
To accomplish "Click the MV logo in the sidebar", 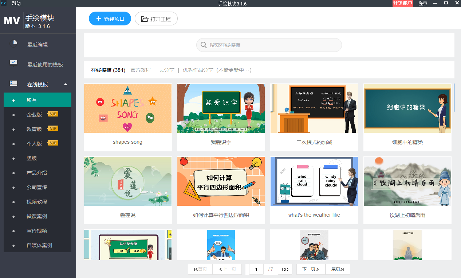I will pyautogui.click(x=12, y=21).
